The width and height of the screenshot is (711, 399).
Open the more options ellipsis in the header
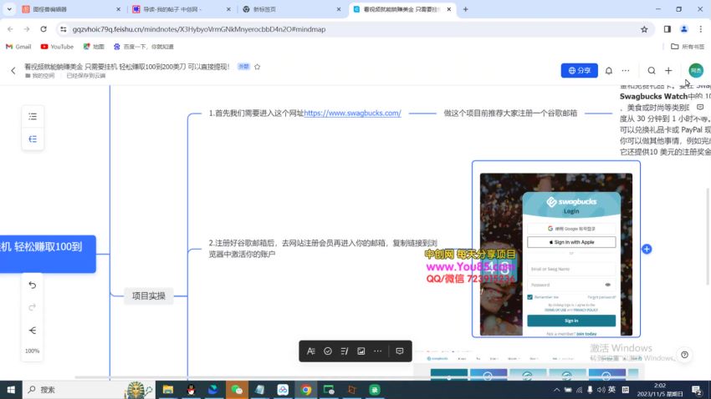point(626,71)
